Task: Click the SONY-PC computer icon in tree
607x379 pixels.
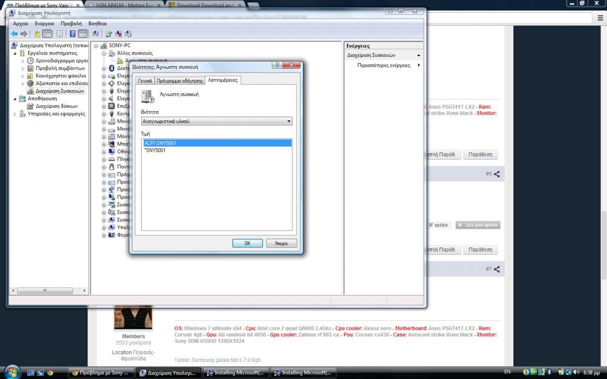Action: tap(104, 45)
